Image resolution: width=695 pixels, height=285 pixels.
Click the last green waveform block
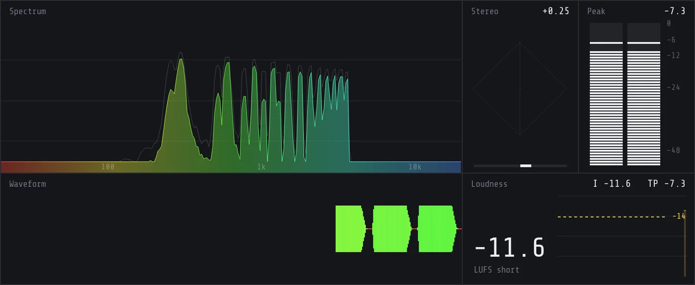[x=437, y=229]
